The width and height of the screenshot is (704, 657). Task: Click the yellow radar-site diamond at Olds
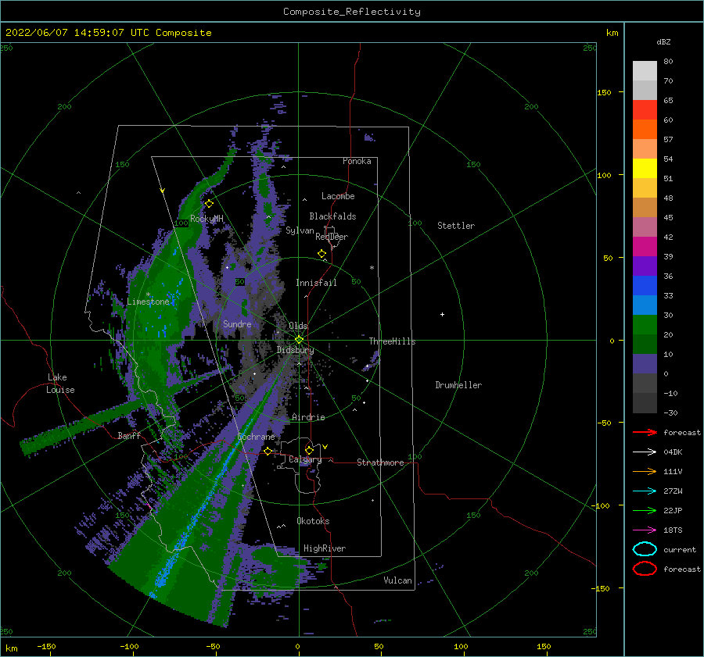(x=299, y=340)
